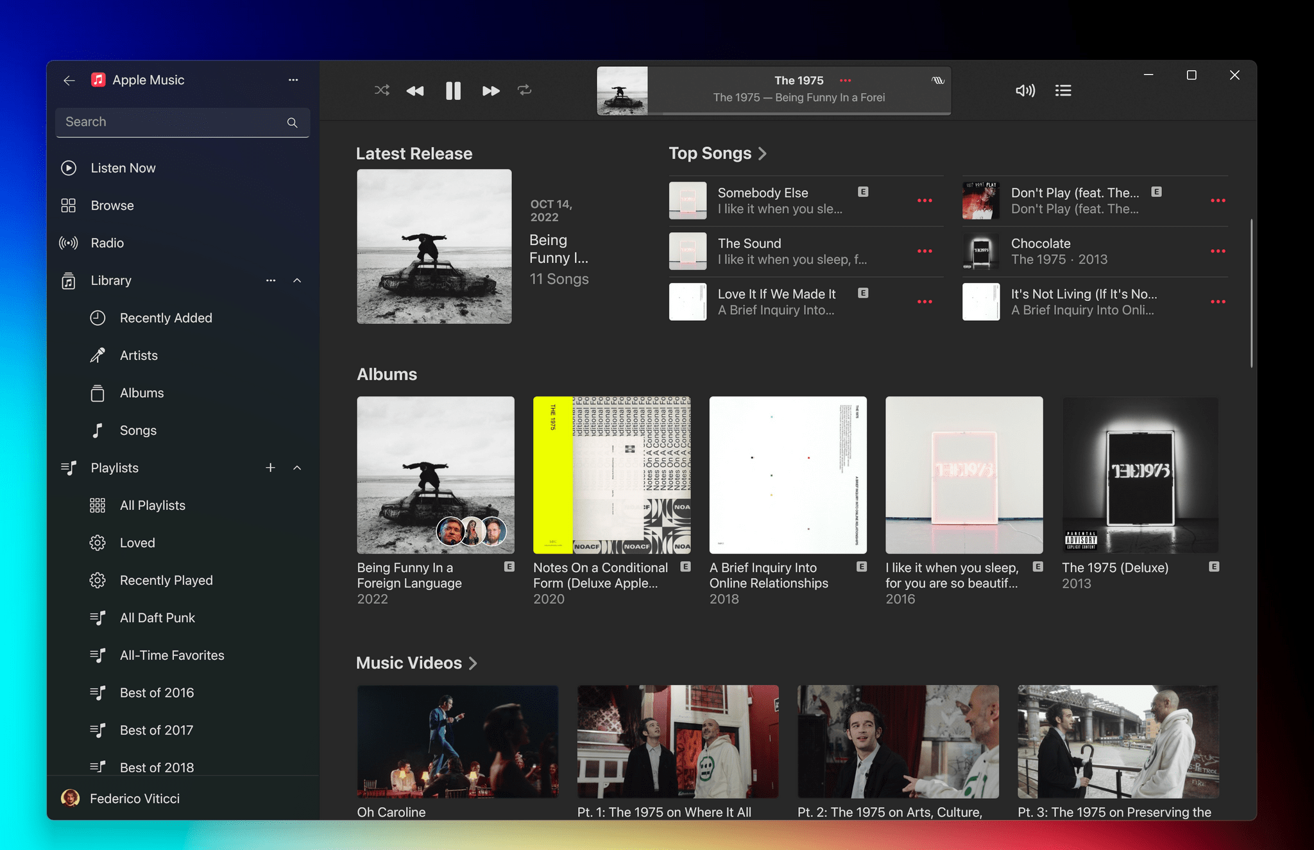Click the Add playlist plus button
The height and width of the screenshot is (850, 1314).
pos(270,467)
